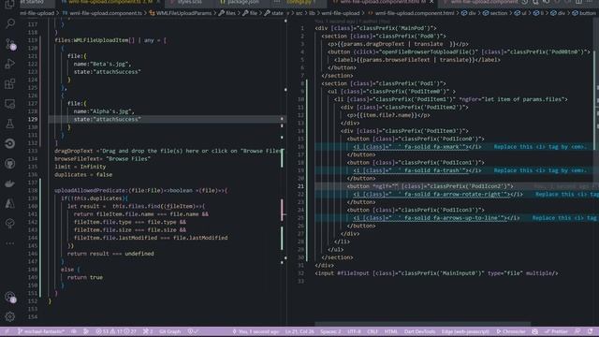
Task: Click Dart DevTools in status bar
Action: pos(419,331)
